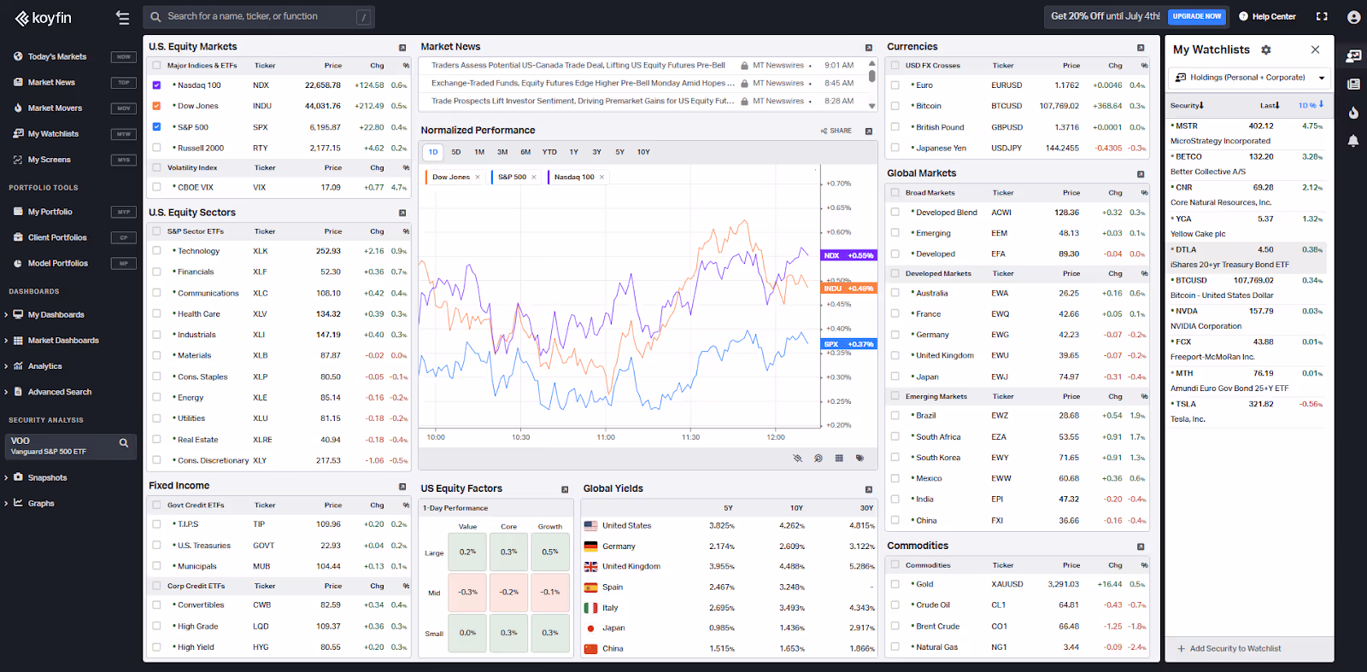Image resolution: width=1367 pixels, height=672 pixels.
Task: Click the INDU +0.48% chart value label
Action: [x=848, y=289]
